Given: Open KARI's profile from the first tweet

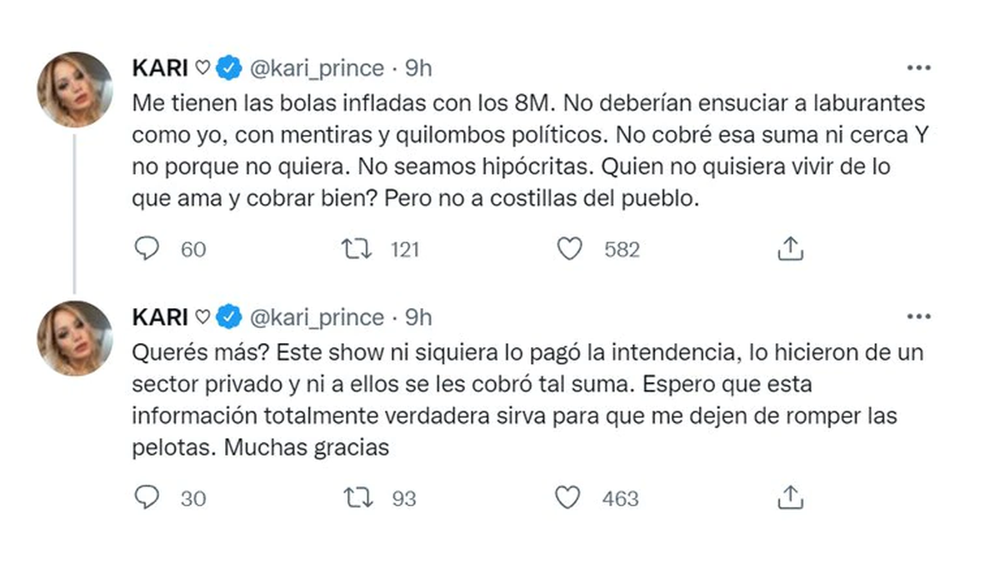Looking at the screenshot, I should coord(160,68).
